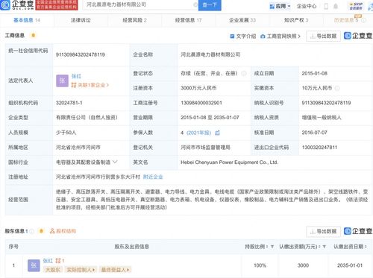
Task: Open legal representative 张红 link
Action: coord(76,76)
